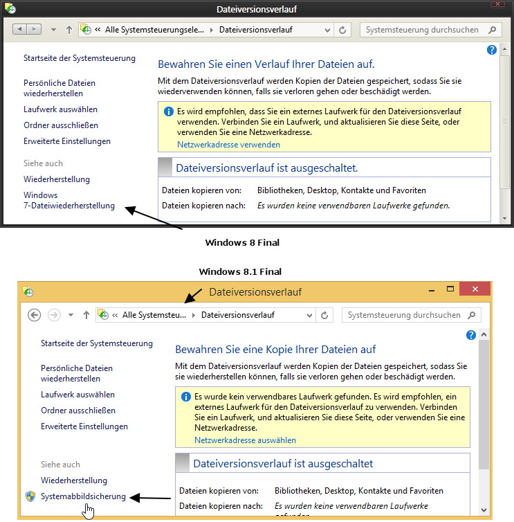The width and height of the screenshot is (514, 522).
Task: Minimize the Windows 8.1 Dateiversionsverlauf window
Action: click(432, 289)
